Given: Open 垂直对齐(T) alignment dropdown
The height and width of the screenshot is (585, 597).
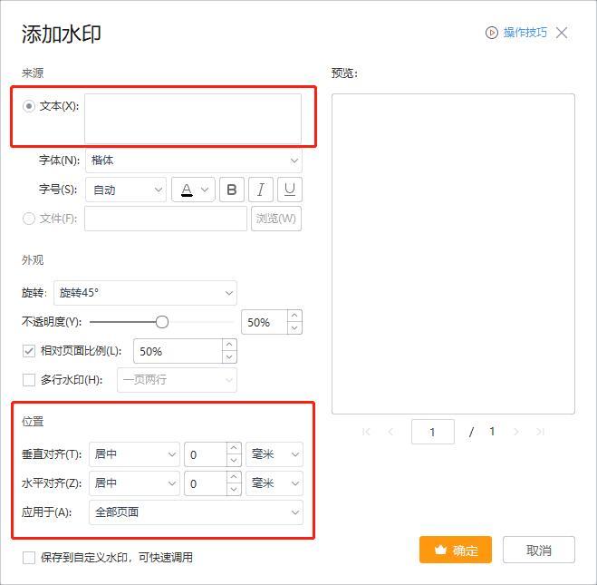Looking at the screenshot, I should pyautogui.click(x=134, y=454).
